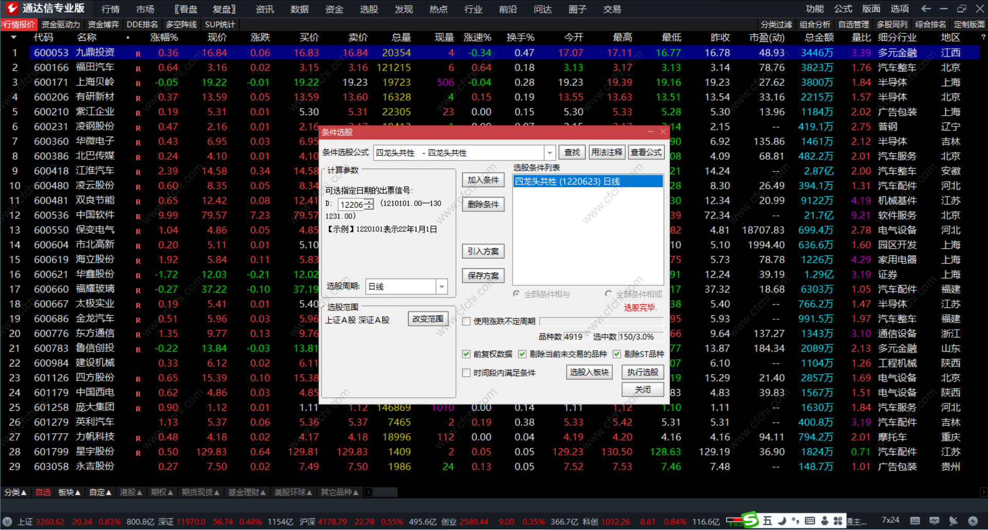Click R marker beside 星宇股份
The width and height of the screenshot is (988, 530).
coord(138,453)
